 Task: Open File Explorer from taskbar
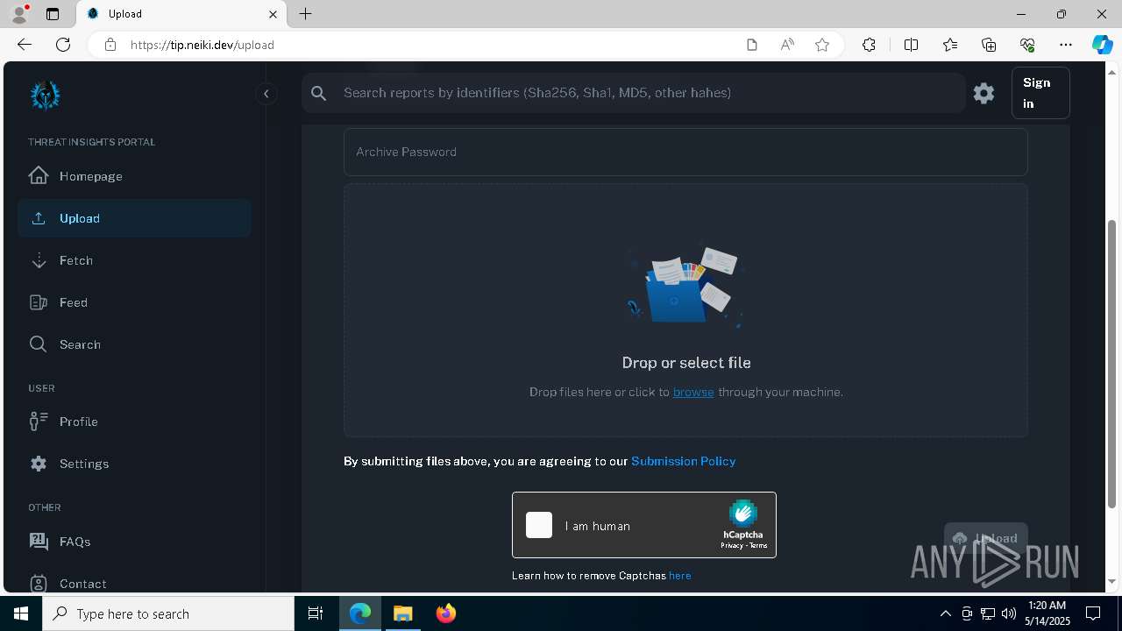coord(402,613)
